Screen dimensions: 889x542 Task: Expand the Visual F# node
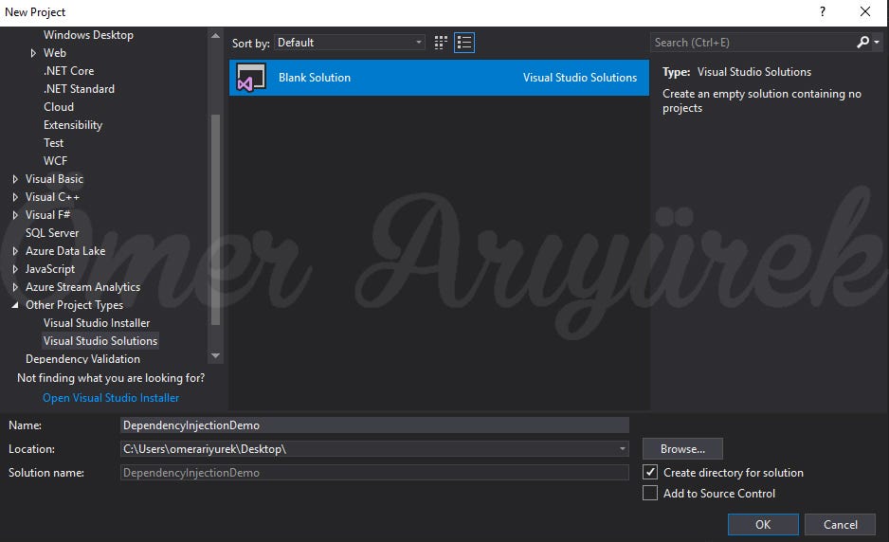point(15,215)
